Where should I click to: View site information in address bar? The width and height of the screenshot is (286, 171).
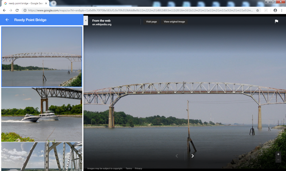(25, 10)
